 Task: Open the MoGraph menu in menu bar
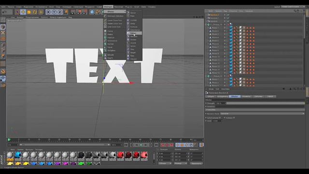[108, 7]
